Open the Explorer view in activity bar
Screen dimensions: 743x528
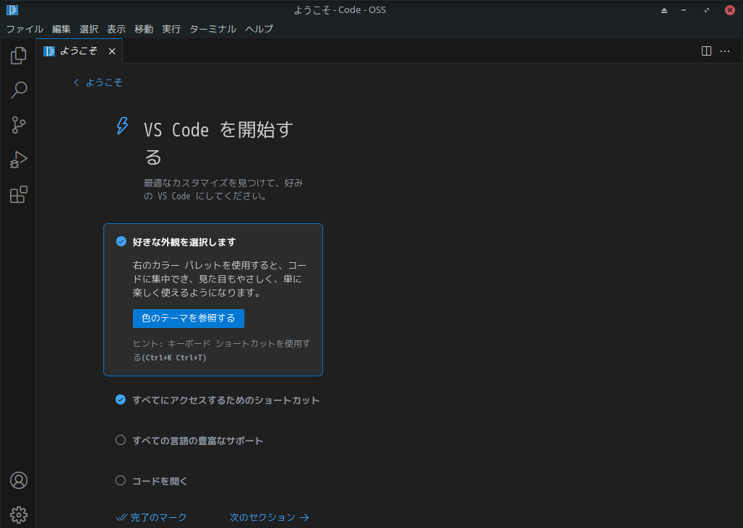(x=19, y=56)
